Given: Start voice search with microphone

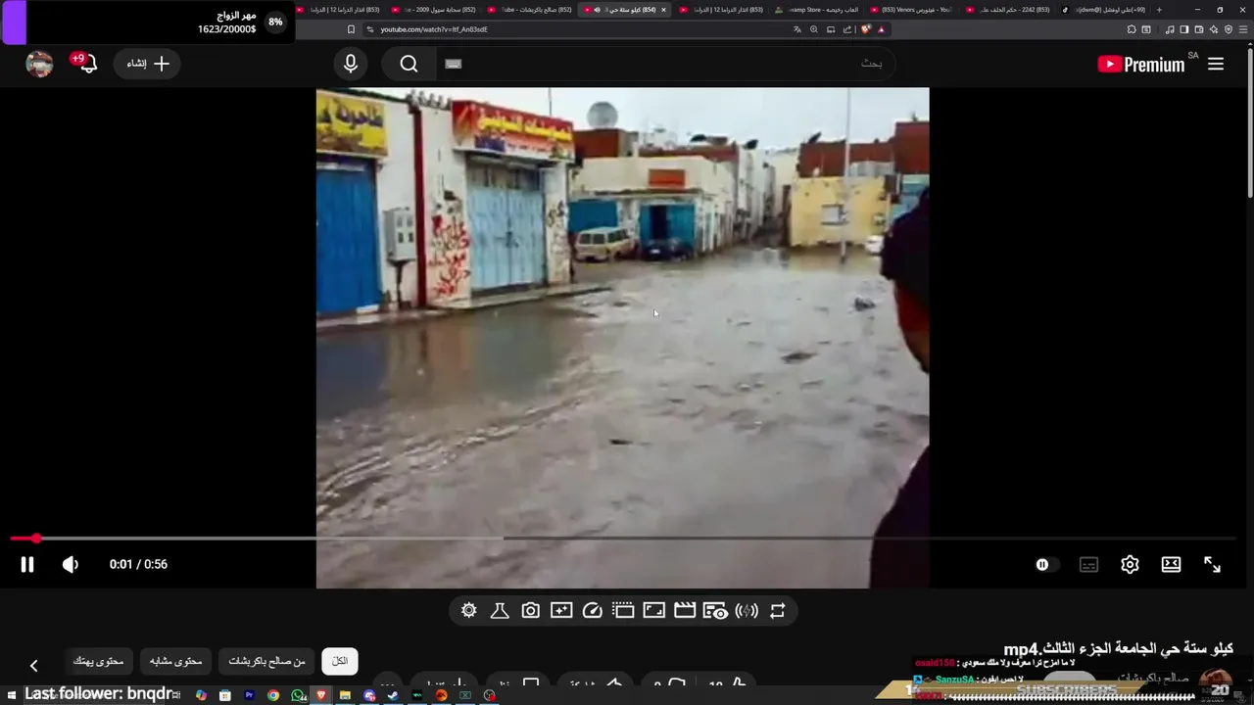Looking at the screenshot, I should coord(351,64).
